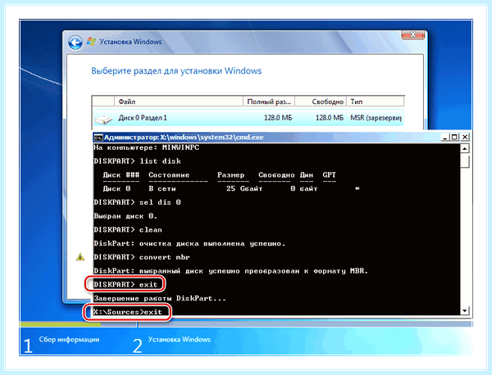This screenshot has width=492, height=375.
Task: Click the 'DISKPART> clean' line
Action: click(128, 230)
